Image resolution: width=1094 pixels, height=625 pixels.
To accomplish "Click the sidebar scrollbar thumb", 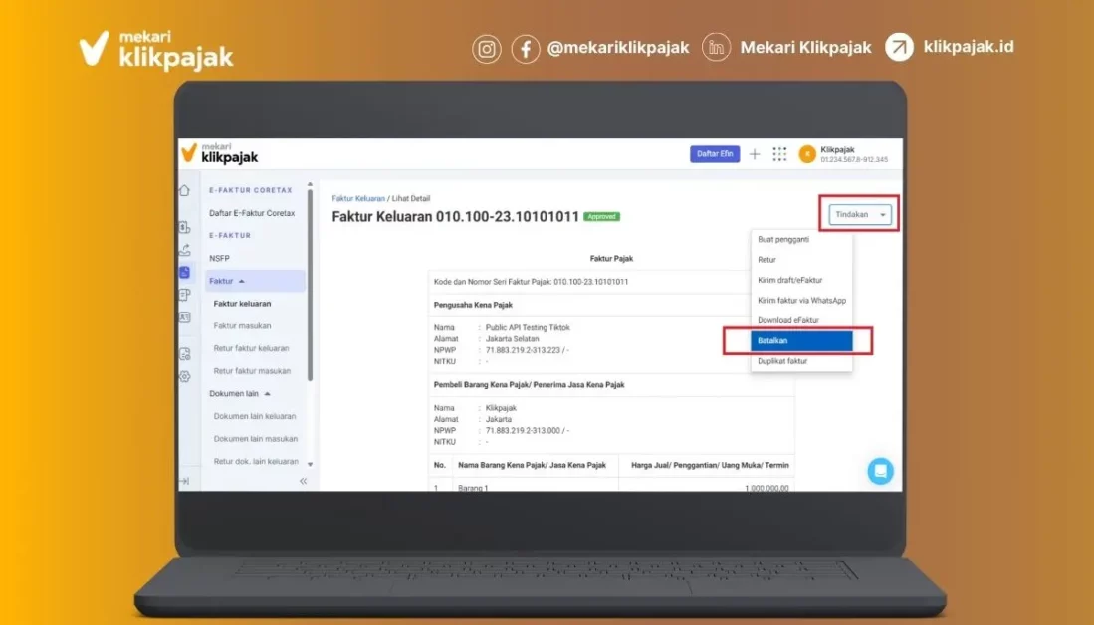I will (x=310, y=286).
